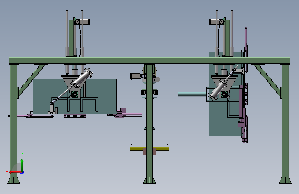Select the center green support column
This screenshot has height=194, width=299.
pos(150,124)
